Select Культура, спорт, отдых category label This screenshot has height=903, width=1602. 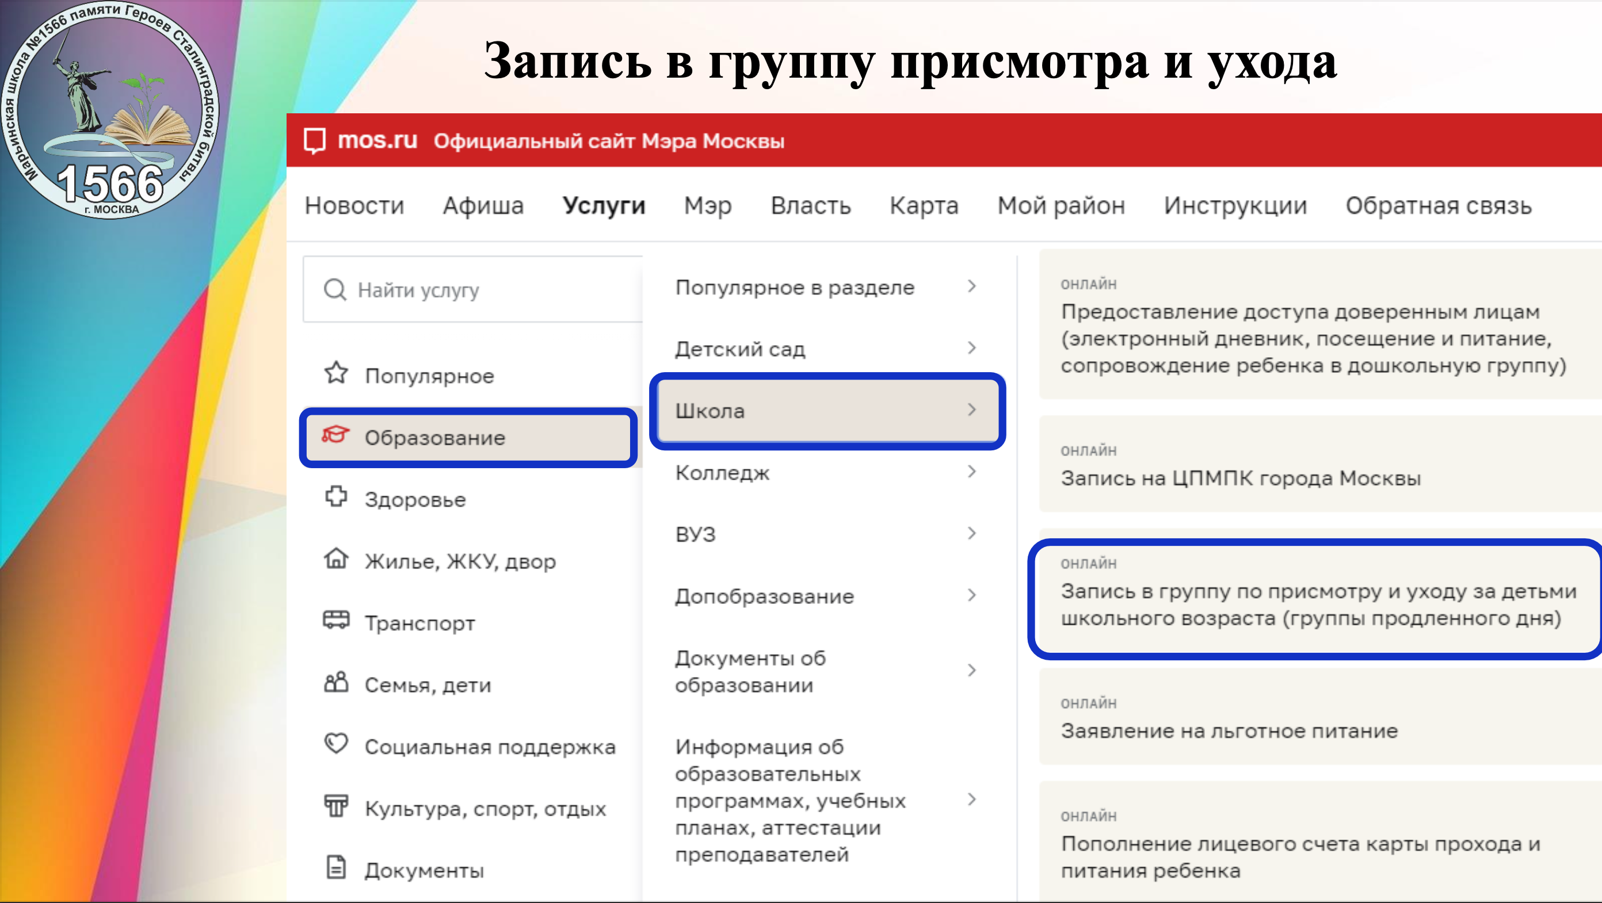click(x=485, y=809)
